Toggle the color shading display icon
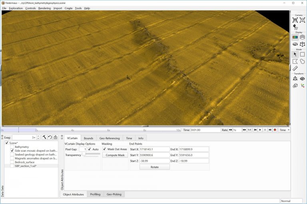 pyautogui.click(x=295, y=37)
